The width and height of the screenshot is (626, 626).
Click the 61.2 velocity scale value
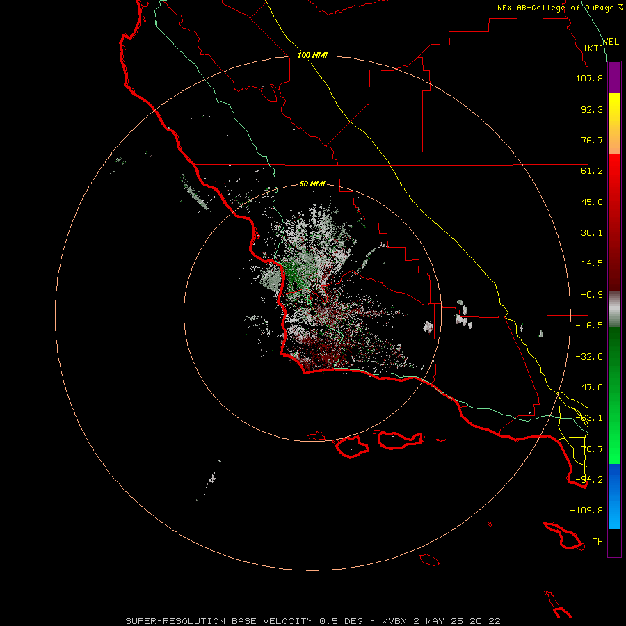click(x=592, y=171)
